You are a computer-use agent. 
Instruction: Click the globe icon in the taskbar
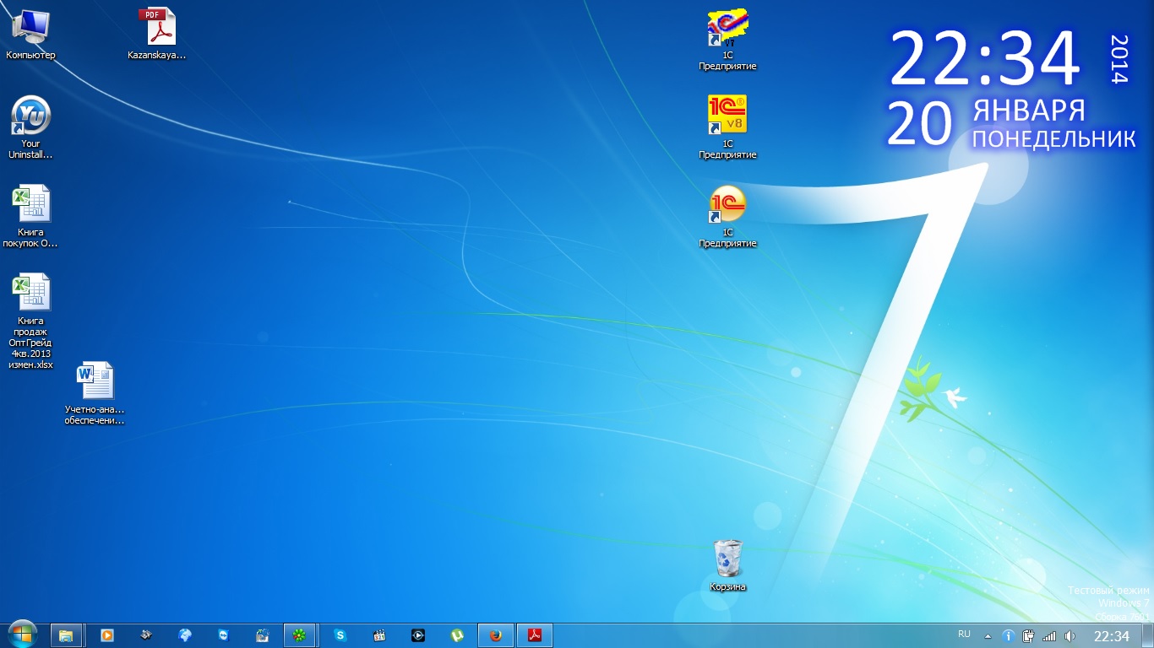(x=185, y=635)
